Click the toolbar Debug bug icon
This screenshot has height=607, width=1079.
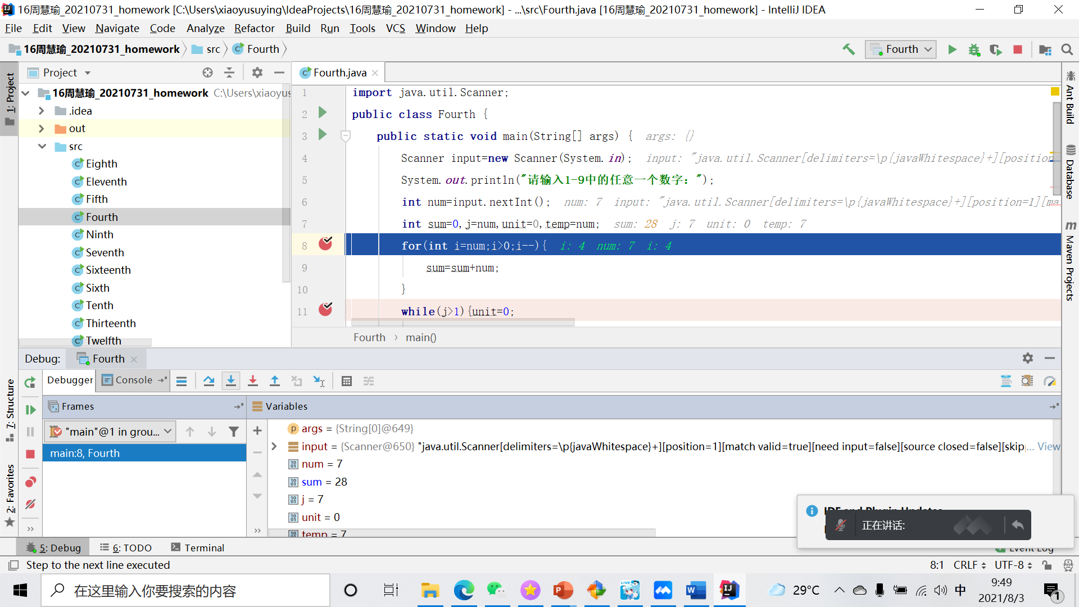pyautogui.click(x=974, y=49)
